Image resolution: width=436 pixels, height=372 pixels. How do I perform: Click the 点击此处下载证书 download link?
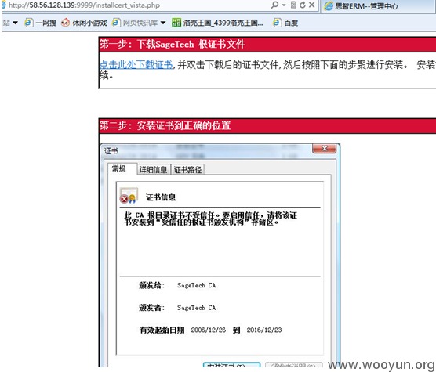(x=136, y=65)
